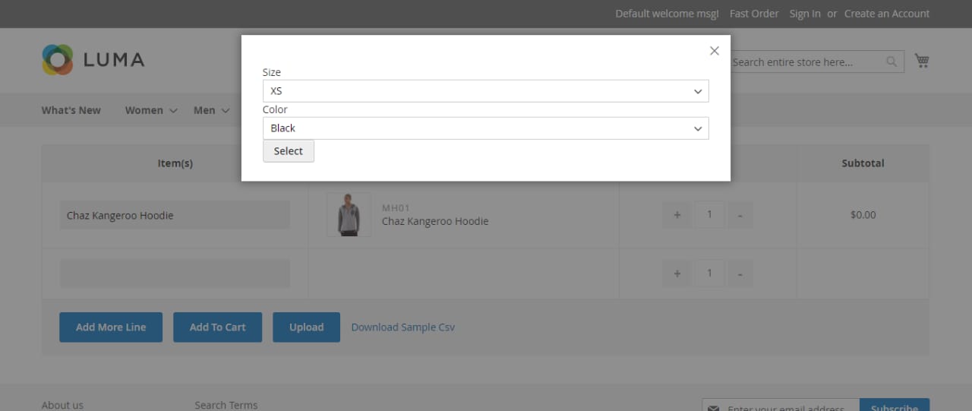972x411 pixels.
Task: Open the Color dropdown showing Black
Action: [x=485, y=128]
